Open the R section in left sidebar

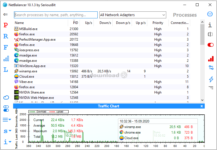6,36
